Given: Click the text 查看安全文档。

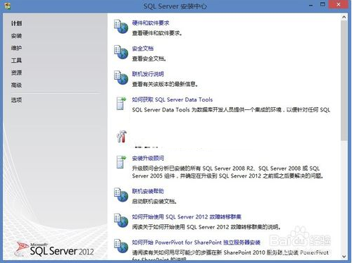Looking at the screenshot, I should pyautogui.click(x=149, y=59).
